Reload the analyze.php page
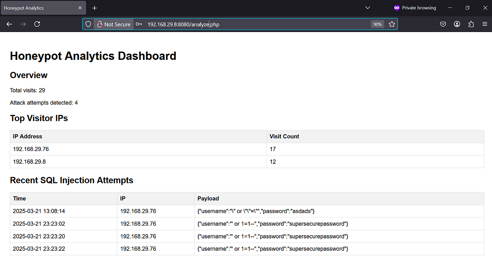Image resolution: width=492 pixels, height=277 pixels. coord(37,24)
